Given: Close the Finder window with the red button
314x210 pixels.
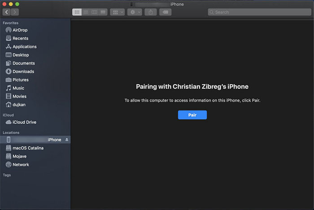Looking at the screenshot, I should 4,4.
